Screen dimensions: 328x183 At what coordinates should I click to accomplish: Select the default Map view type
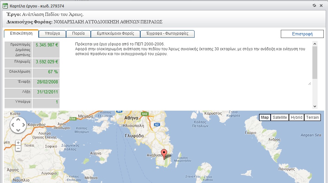(x=265, y=117)
